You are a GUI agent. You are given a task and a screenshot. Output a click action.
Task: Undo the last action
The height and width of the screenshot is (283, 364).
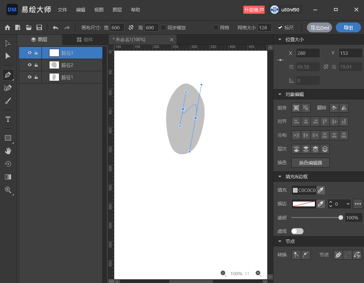56,28
